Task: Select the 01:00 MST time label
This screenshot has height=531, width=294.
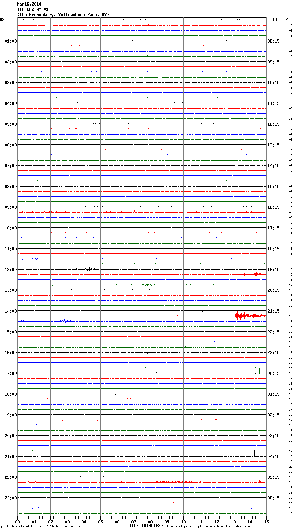Action: [x=10, y=41]
